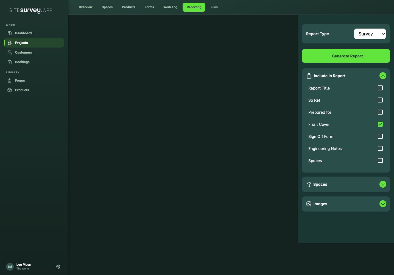Click The Works company label

click(x=23, y=269)
